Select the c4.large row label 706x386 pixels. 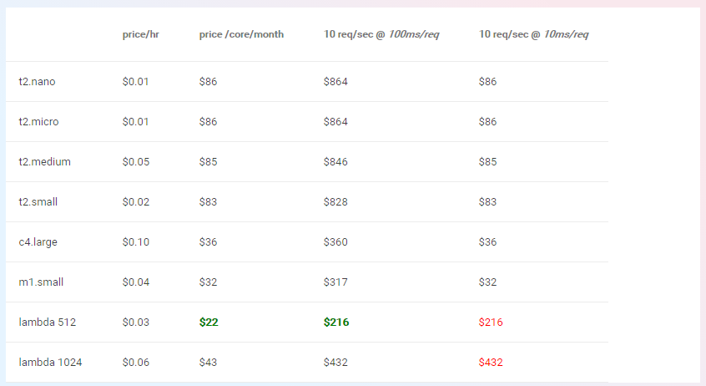pyautogui.click(x=38, y=242)
